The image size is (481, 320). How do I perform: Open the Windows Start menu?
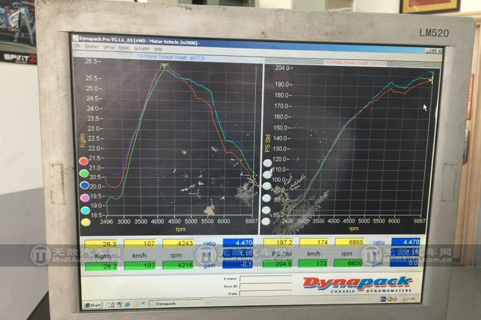point(93,305)
